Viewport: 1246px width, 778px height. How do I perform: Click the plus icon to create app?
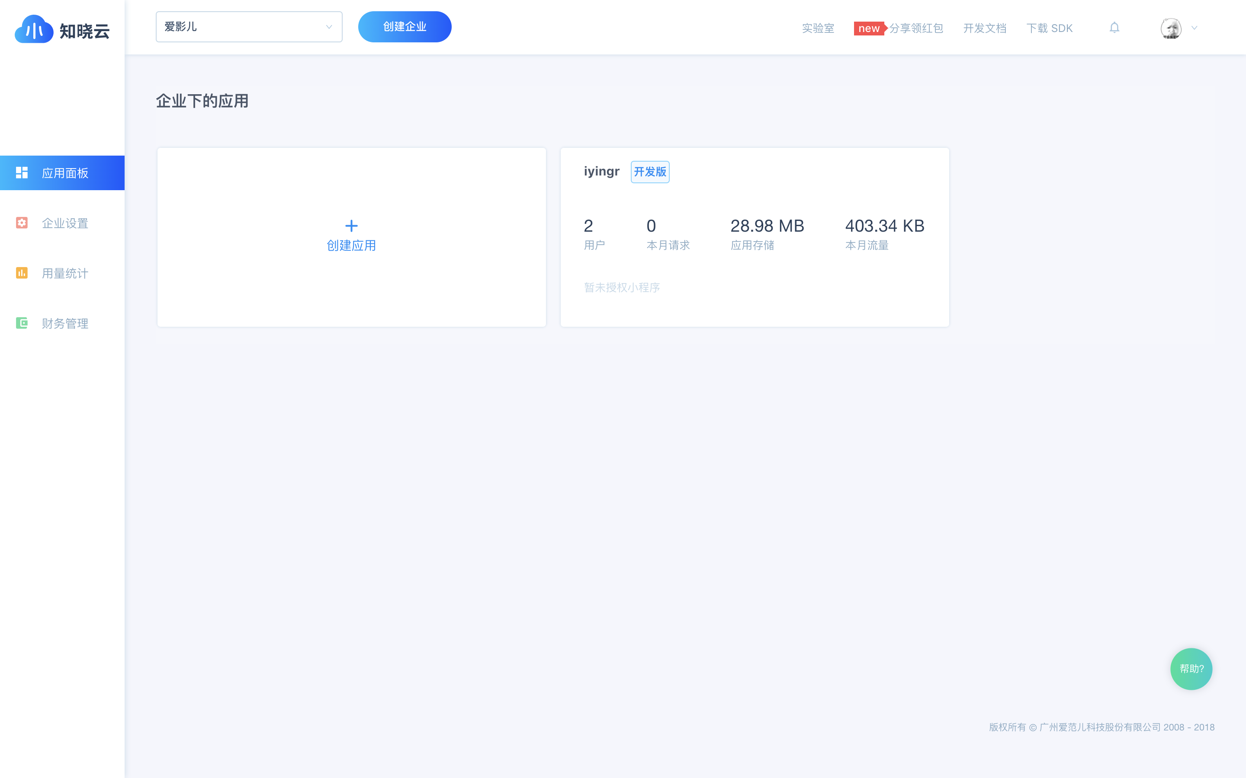click(351, 225)
